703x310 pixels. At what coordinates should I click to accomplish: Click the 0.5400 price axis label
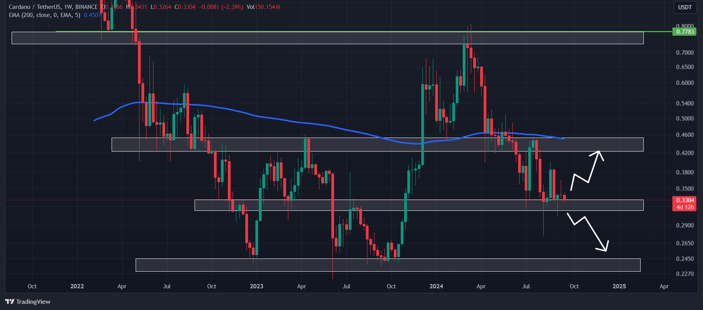point(685,103)
